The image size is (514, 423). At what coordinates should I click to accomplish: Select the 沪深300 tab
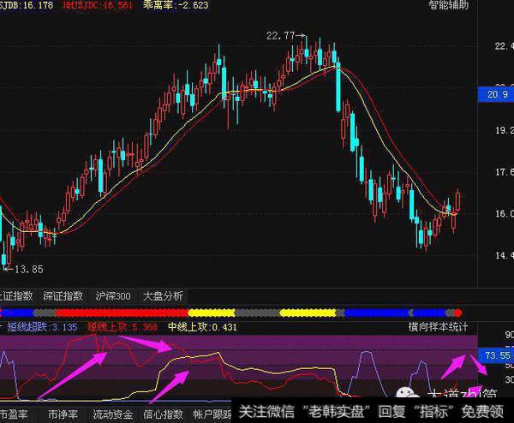[x=113, y=296]
